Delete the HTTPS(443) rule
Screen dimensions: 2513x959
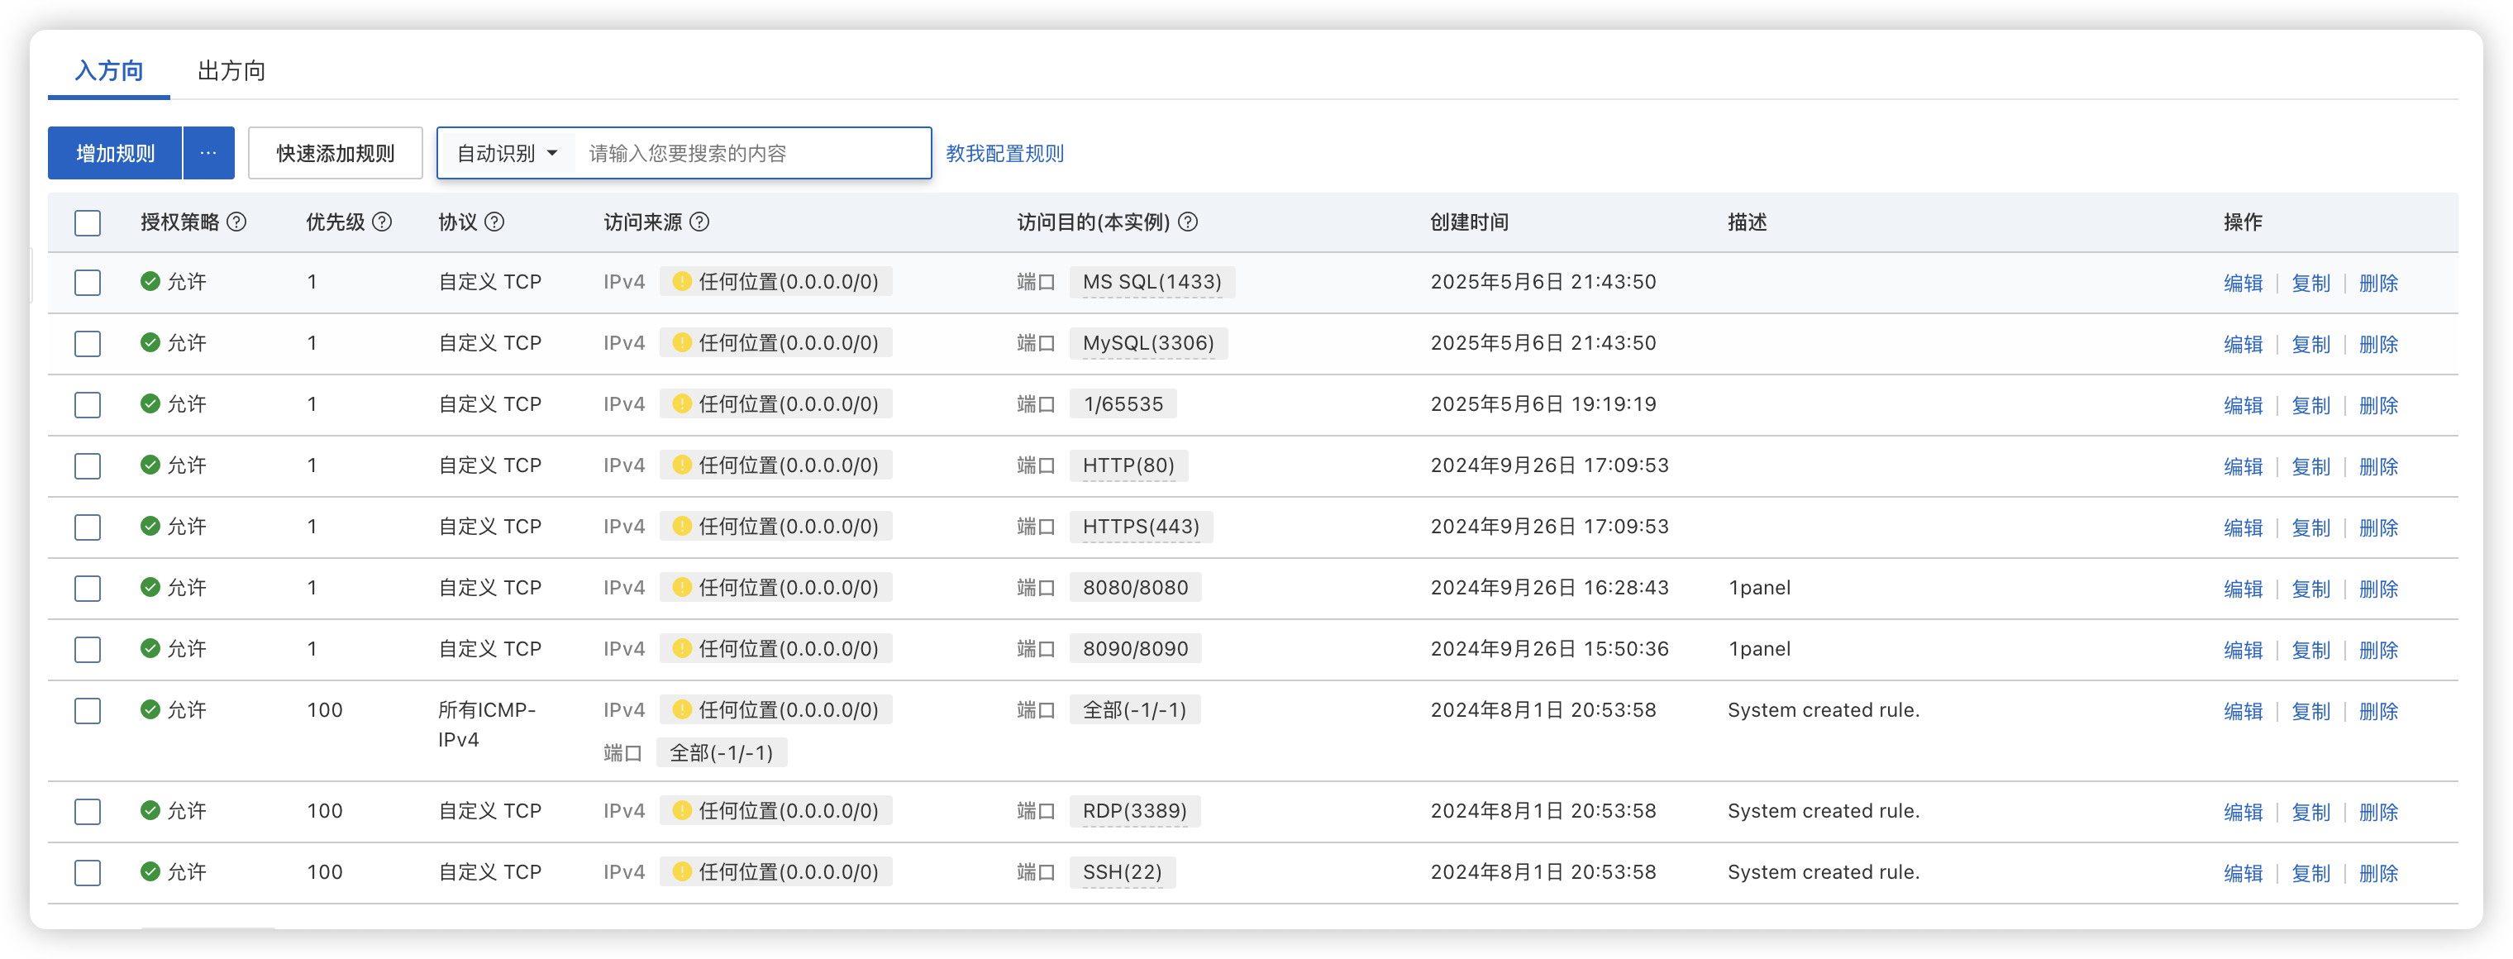2377,527
